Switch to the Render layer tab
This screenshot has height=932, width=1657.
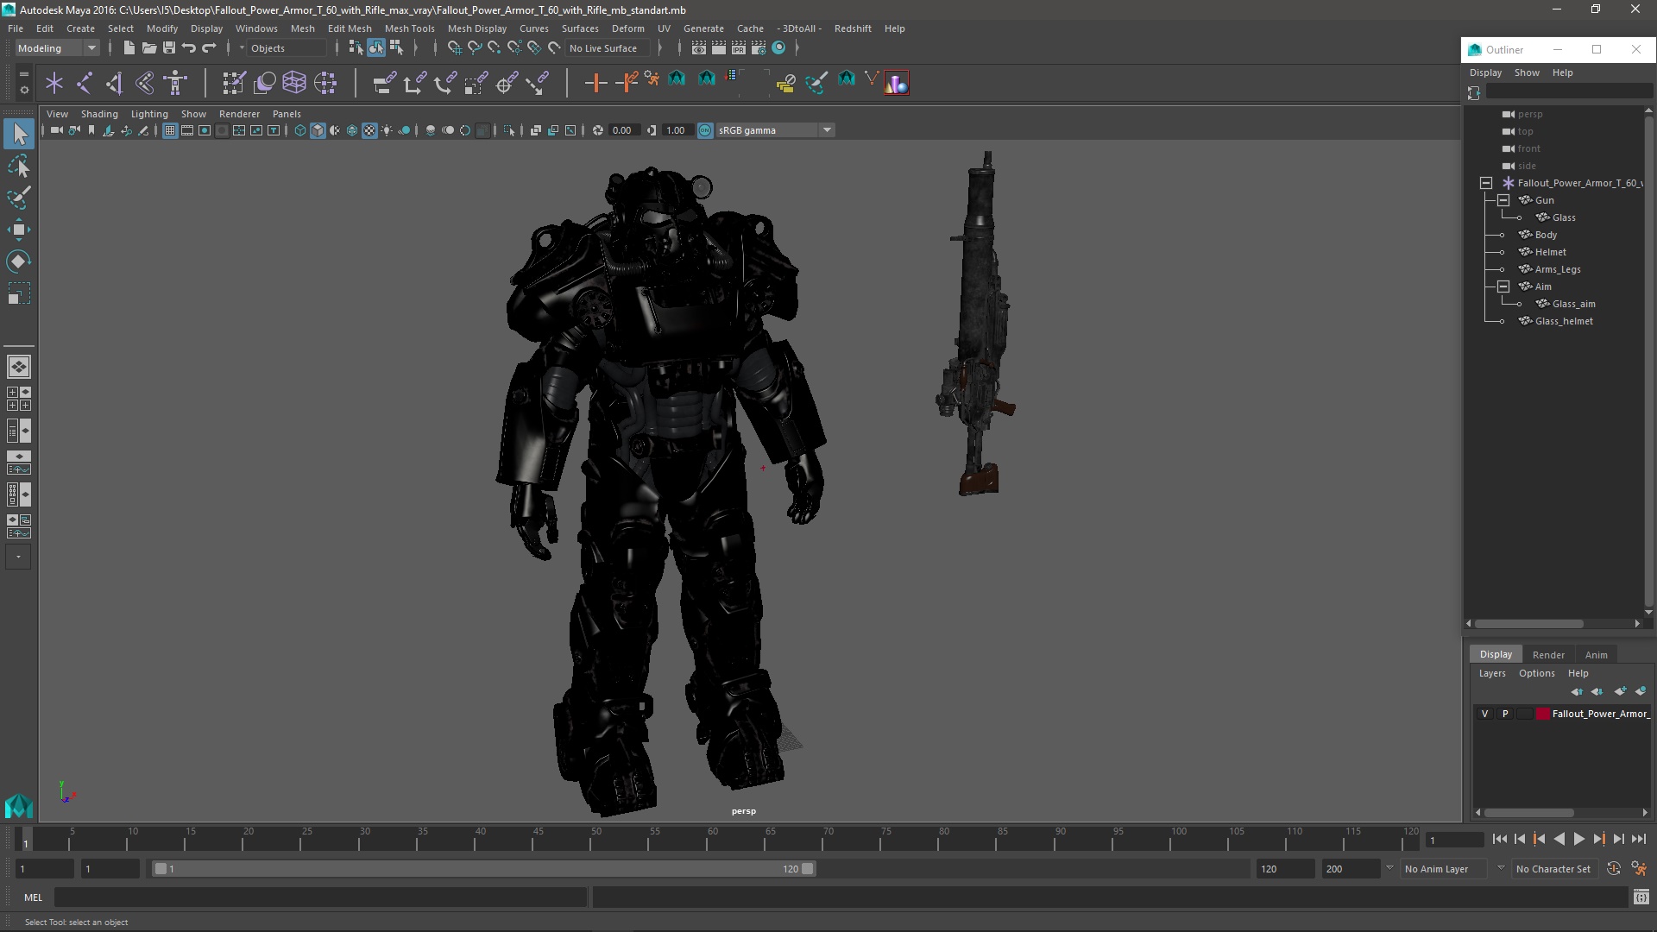(x=1548, y=655)
